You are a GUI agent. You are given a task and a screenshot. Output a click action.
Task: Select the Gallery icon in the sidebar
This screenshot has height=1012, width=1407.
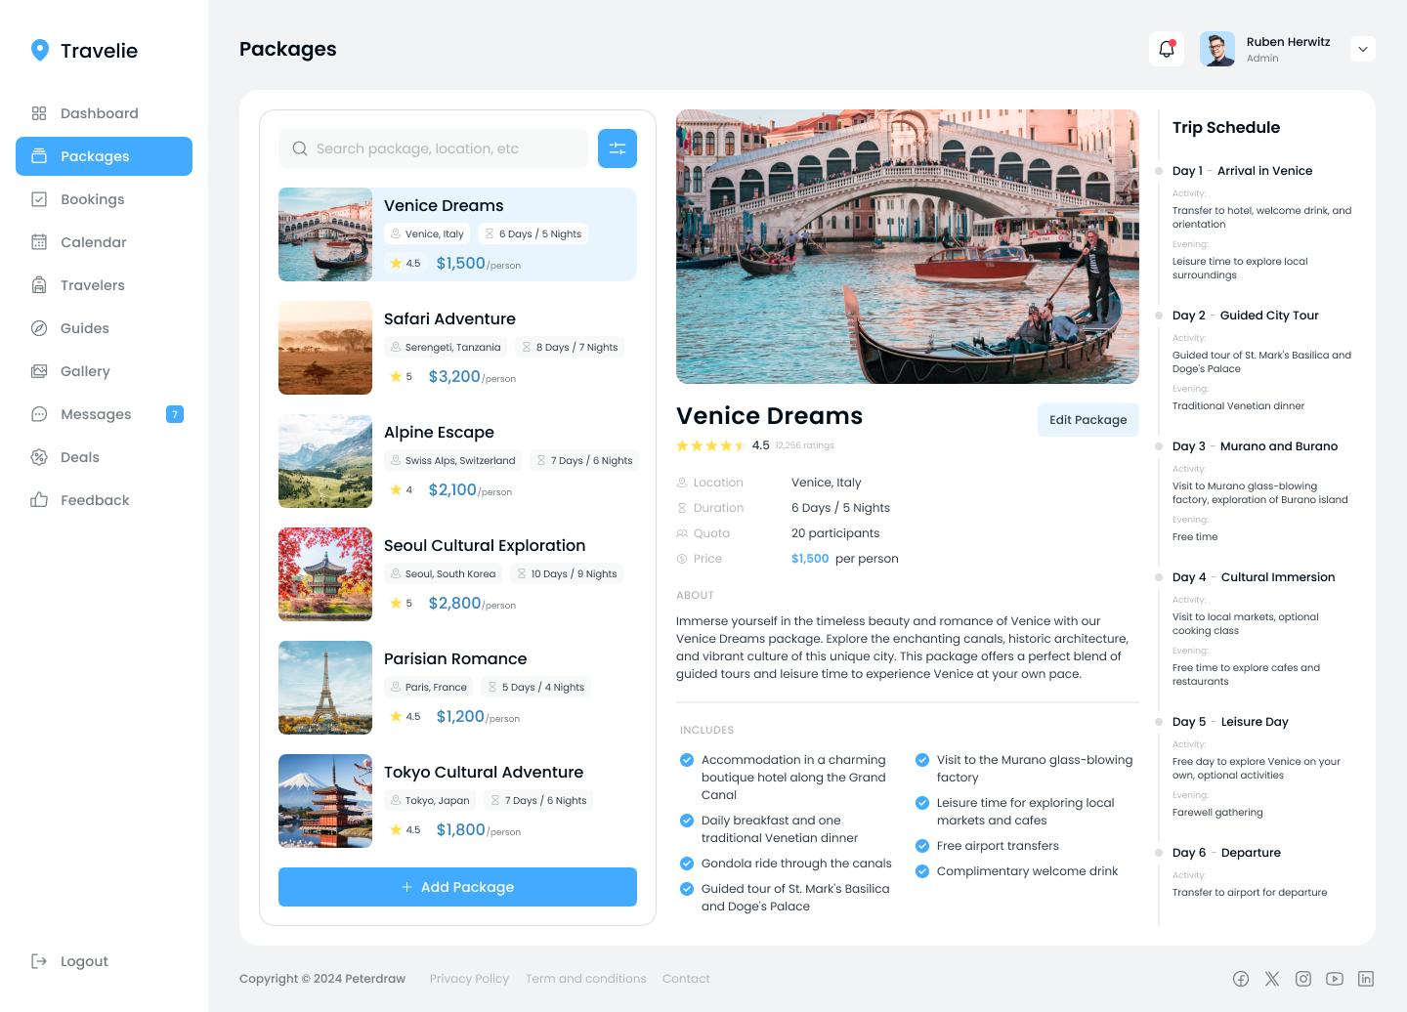pyautogui.click(x=39, y=370)
